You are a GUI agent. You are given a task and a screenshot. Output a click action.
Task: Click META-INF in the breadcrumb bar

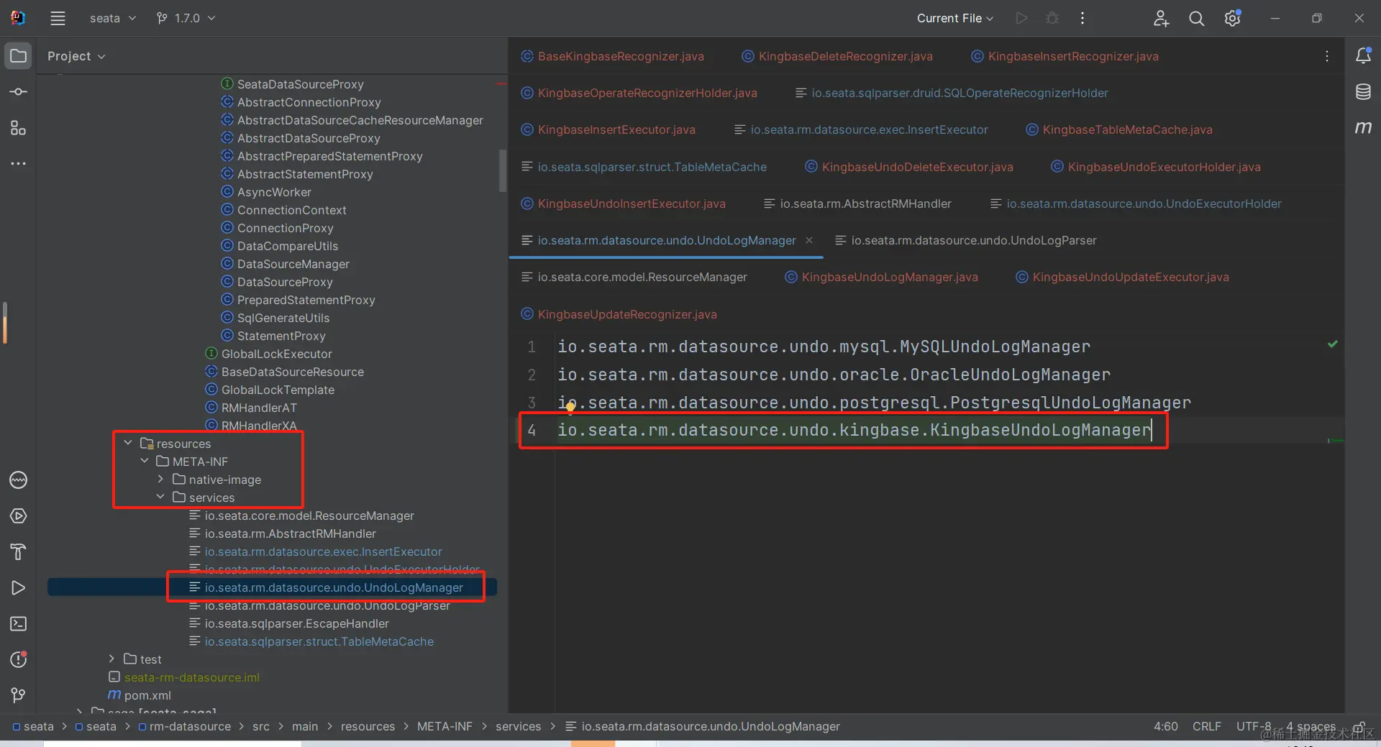445,727
